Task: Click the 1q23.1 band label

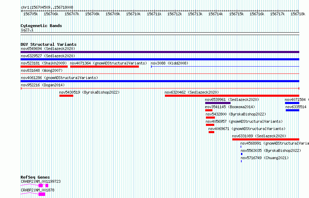Action: (27, 30)
